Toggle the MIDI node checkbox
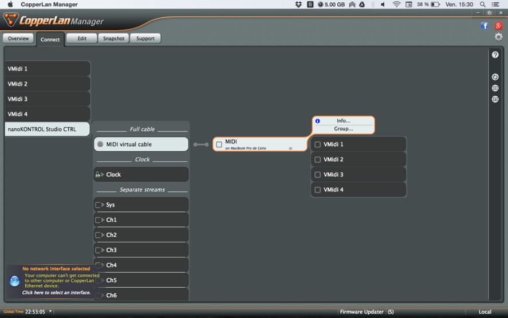The width and height of the screenshot is (508, 318). coord(219,144)
